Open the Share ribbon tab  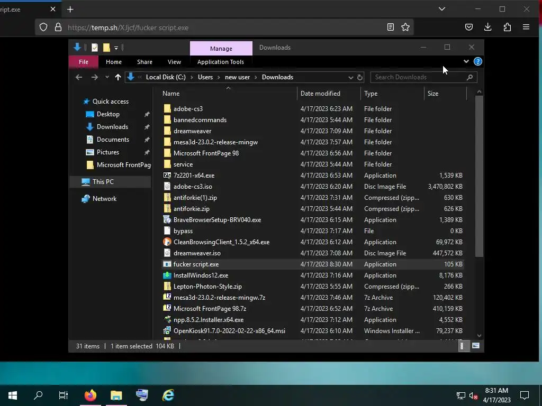pyautogui.click(x=144, y=62)
